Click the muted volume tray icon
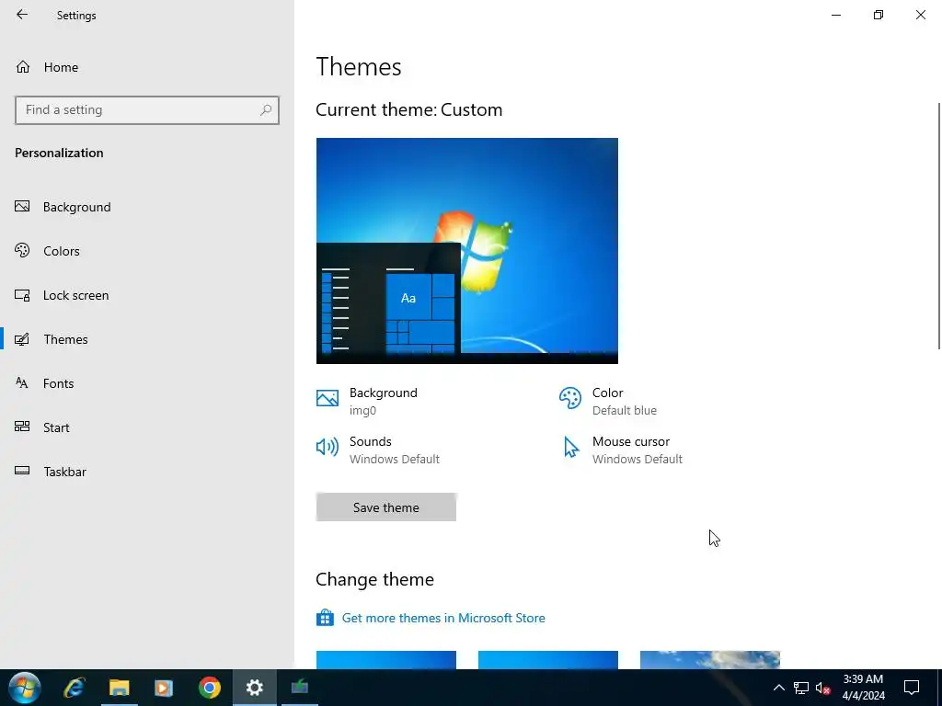Image resolution: width=942 pixels, height=706 pixels. pos(822,688)
